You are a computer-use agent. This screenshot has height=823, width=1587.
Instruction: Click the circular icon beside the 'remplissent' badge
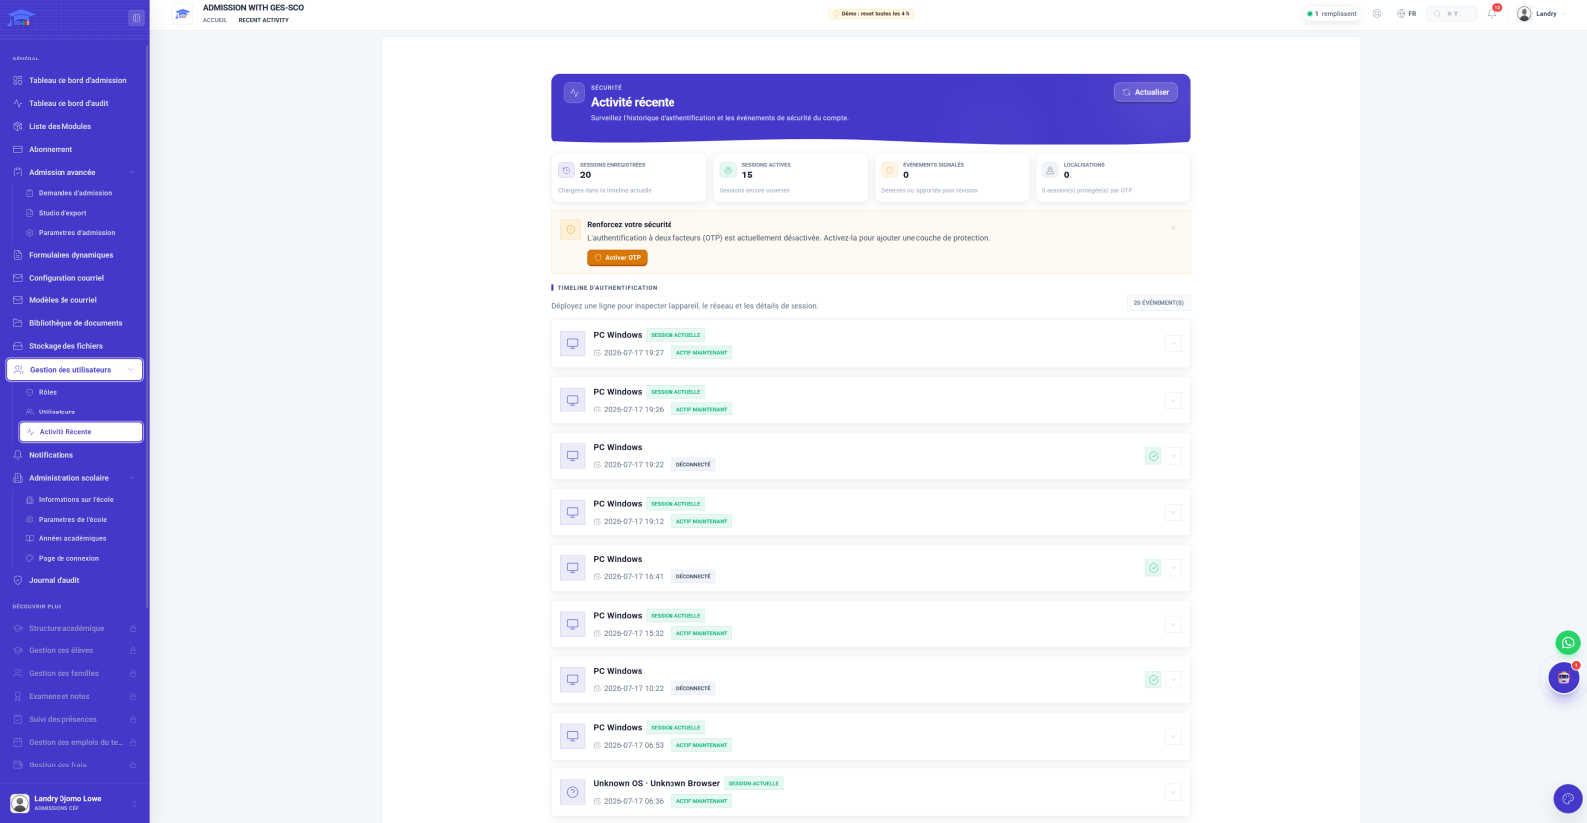(1377, 14)
